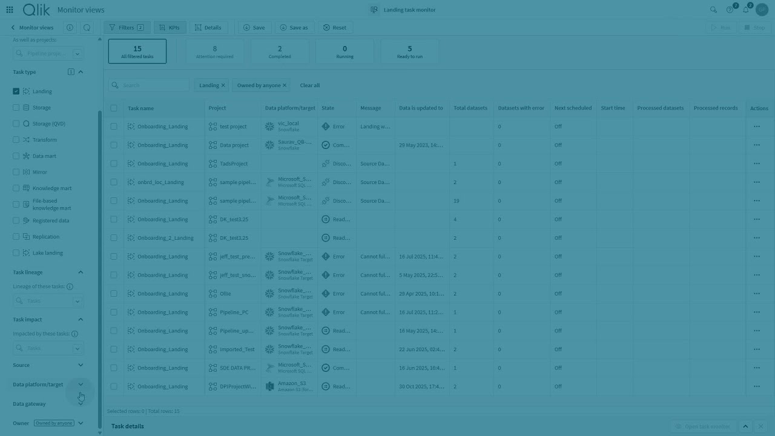
Task: Click the info icon next to Lineage of these tasks
Action: [x=70, y=286]
